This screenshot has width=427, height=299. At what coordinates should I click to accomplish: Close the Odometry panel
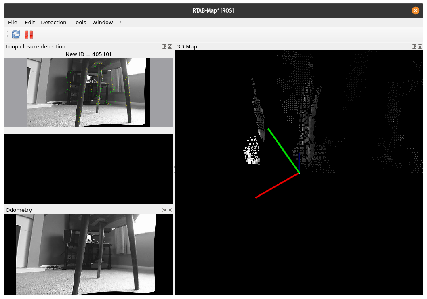170,210
